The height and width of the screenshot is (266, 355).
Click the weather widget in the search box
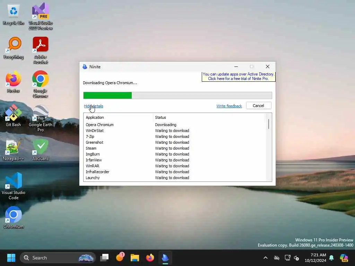[86, 258]
